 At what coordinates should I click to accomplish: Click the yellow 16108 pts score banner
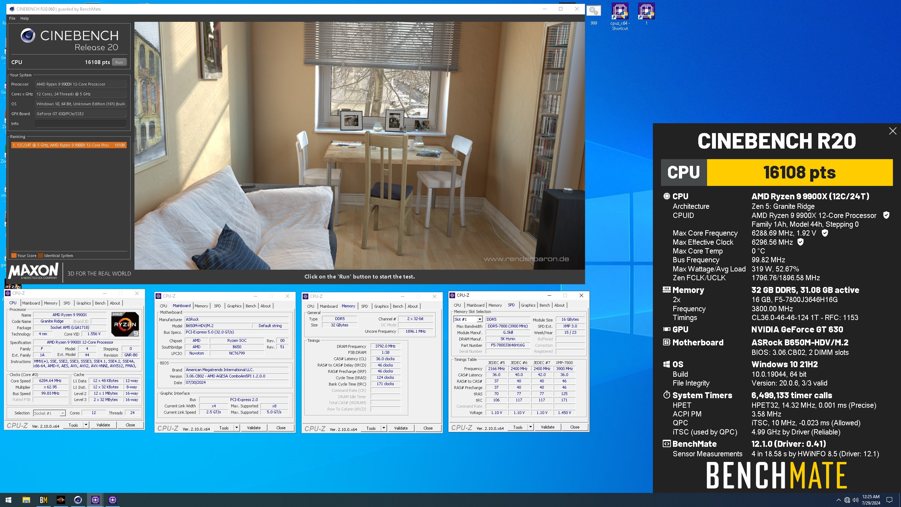tap(800, 173)
